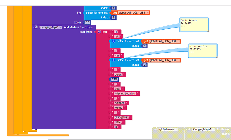Click the Do It Result 79.97533 comment bubble
Image resolution: width=231 pixels, height=140 pixels.
pyautogui.click(x=203, y=51)
